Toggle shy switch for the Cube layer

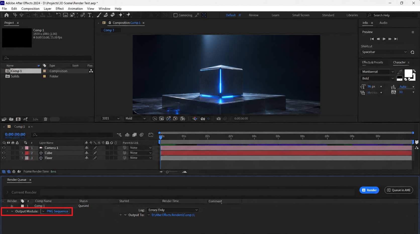tap(86, 153)
